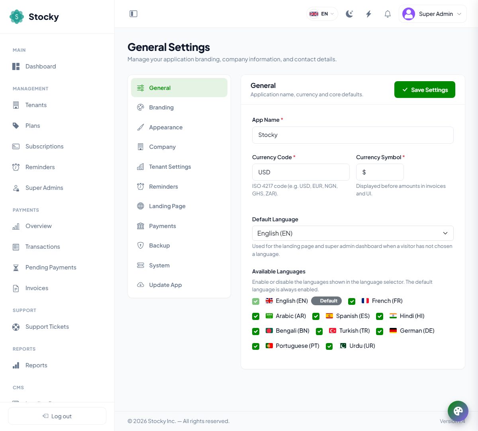Click the Log out button
Viewport: 478px width, 431px height.
[x=57, y=416]
